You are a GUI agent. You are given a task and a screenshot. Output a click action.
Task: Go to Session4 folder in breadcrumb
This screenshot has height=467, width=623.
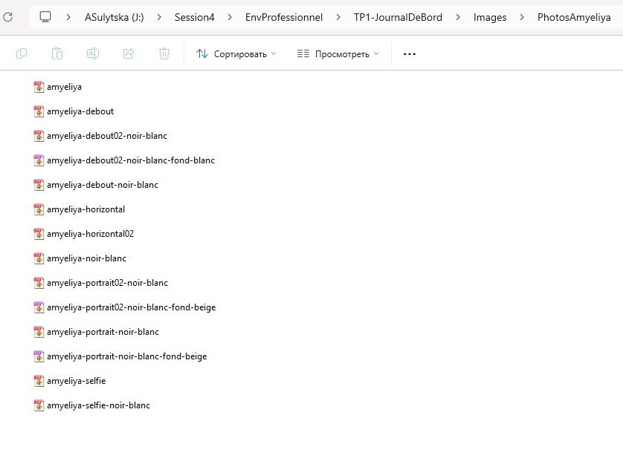coord(194,16)
